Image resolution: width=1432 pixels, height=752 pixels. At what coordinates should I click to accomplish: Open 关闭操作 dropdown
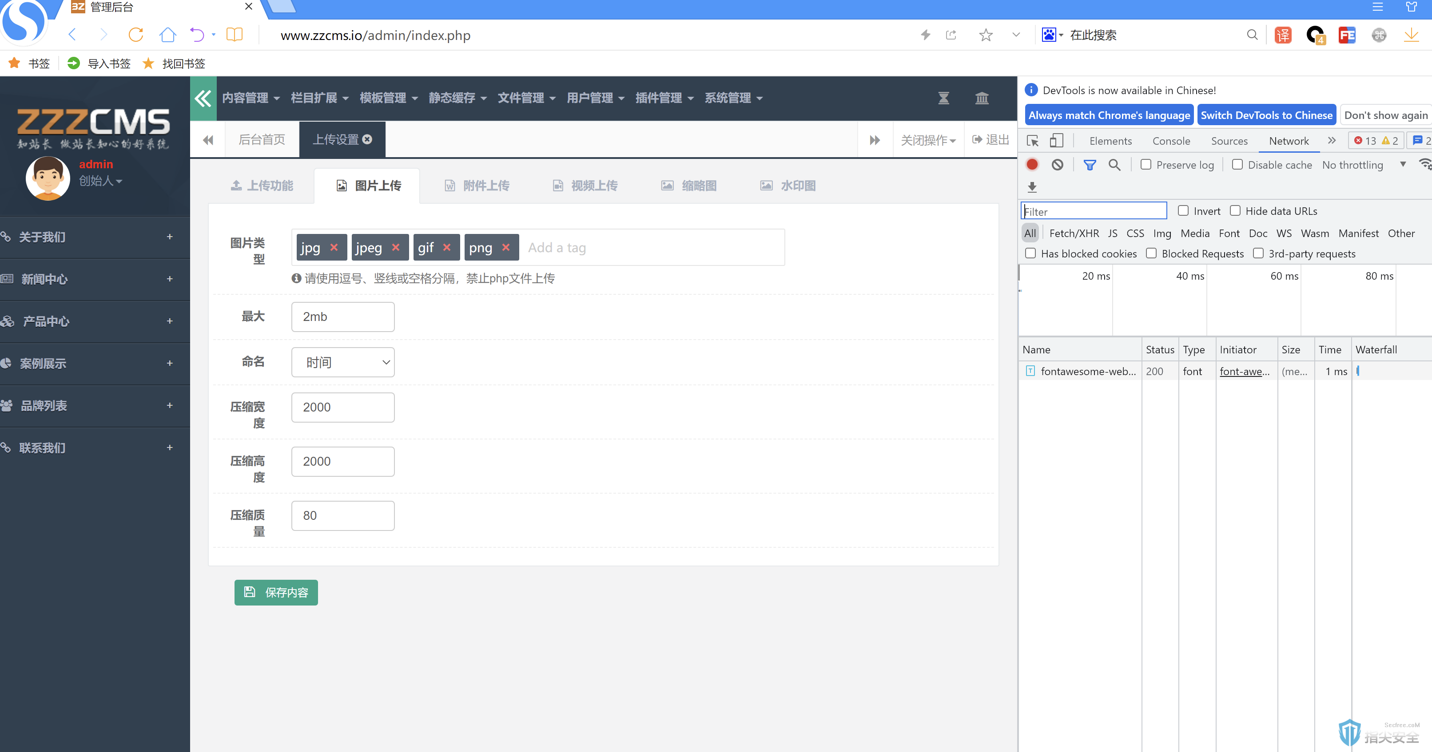928,140
